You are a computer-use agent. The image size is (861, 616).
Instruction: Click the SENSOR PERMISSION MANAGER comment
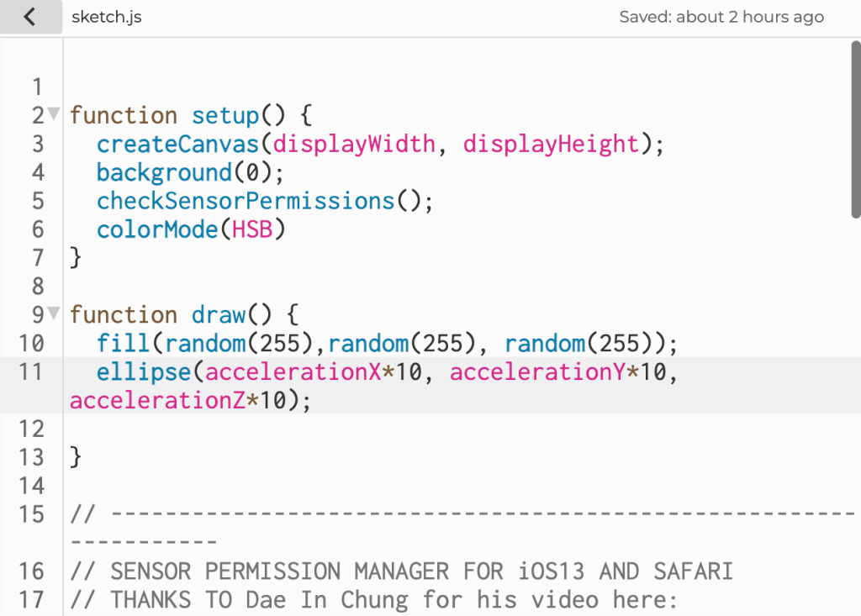click(x=402, y=571)
